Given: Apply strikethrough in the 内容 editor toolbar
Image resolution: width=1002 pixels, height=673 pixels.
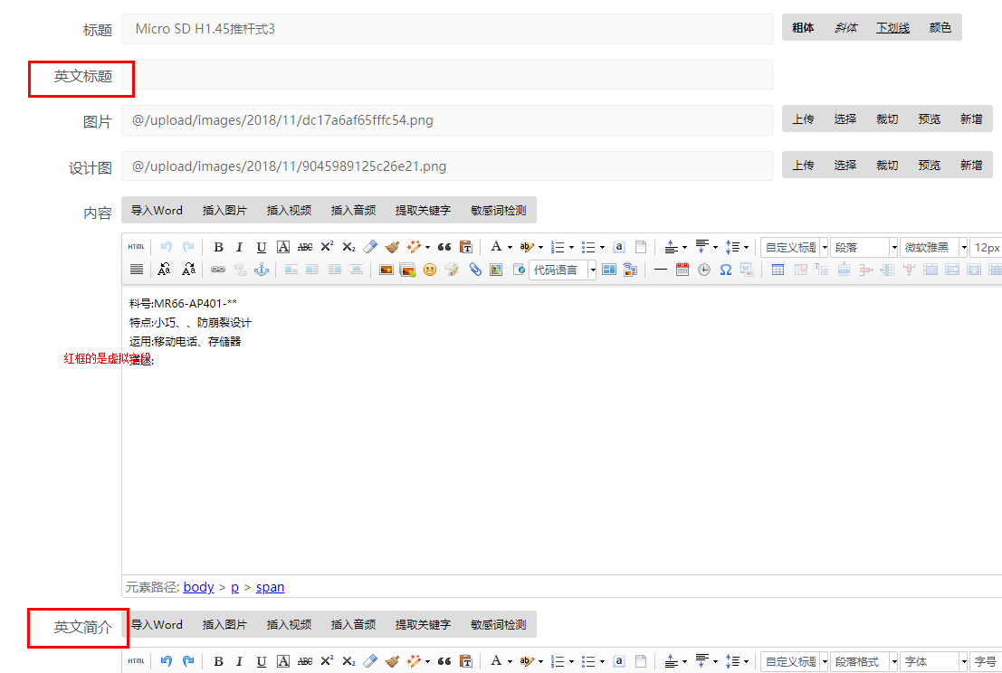Looking at the screenshot, I should [x=305, y=246].
